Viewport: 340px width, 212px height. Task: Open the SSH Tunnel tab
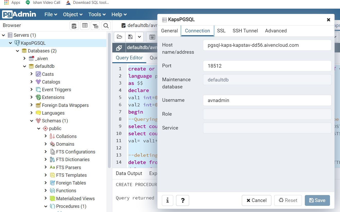(x=245, y=31)
